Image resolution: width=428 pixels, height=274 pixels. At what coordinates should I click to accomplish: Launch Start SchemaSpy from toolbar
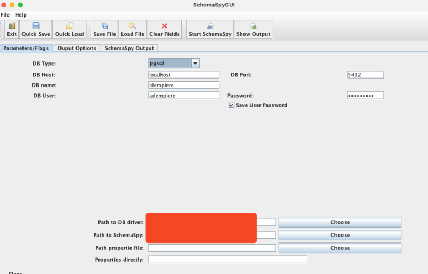[x=210, y=26]
